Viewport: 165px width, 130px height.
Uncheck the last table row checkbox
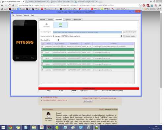pyautogui.click(x=42, y=70)
